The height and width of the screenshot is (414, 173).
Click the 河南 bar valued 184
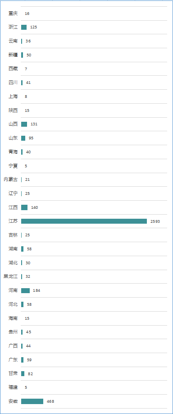(x=25, y=290)
